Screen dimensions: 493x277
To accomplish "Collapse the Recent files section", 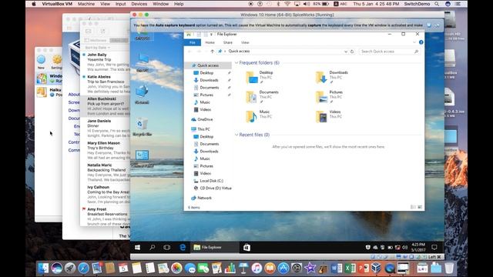I will click(236, 135).
